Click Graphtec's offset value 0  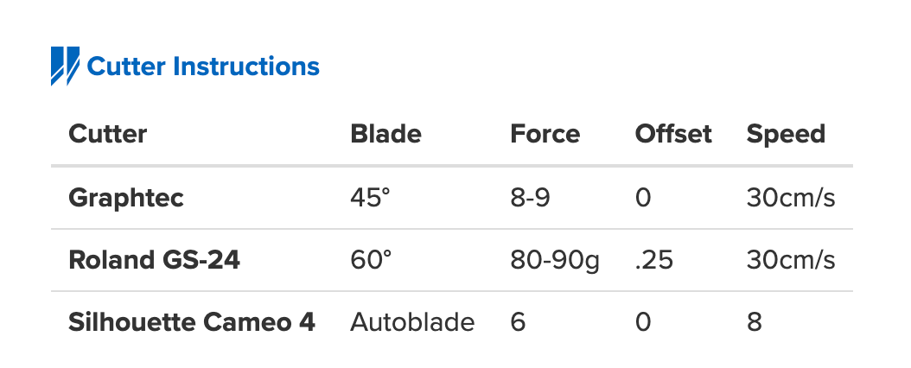(x=642, y=198)
